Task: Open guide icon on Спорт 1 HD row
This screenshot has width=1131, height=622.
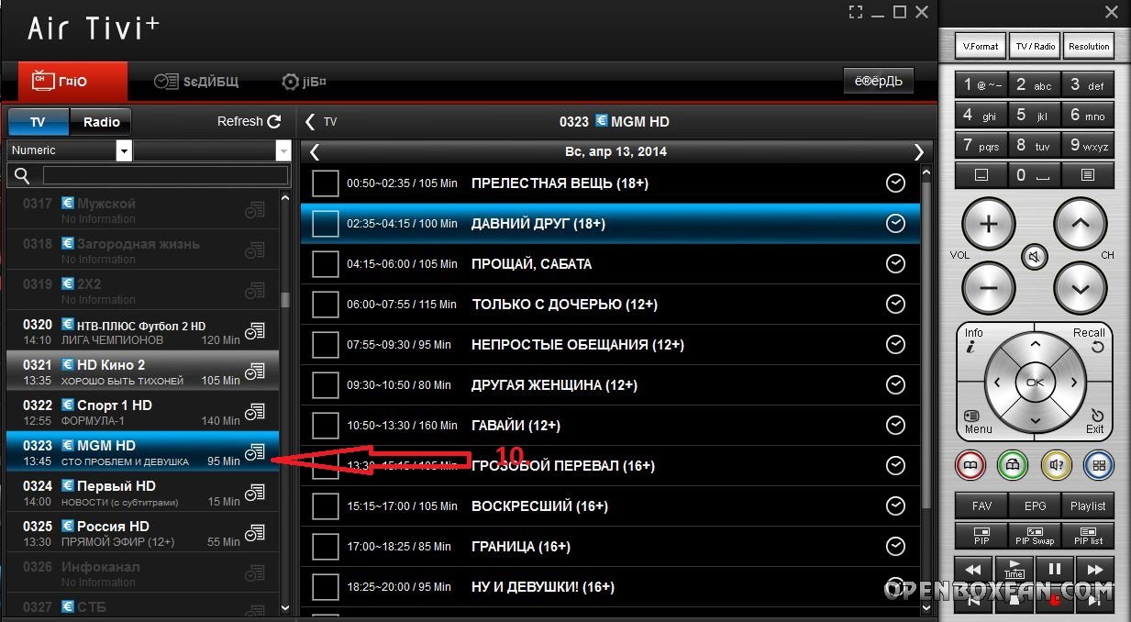Action: point(255,412)
